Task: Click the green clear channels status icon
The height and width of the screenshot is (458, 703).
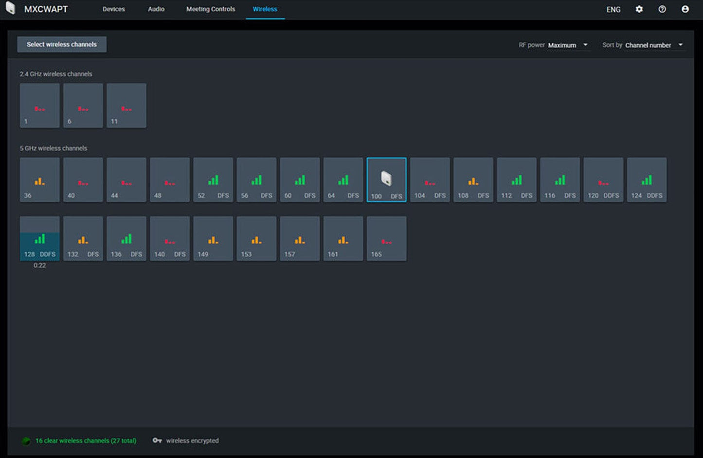Action: [x=26, y=441]
